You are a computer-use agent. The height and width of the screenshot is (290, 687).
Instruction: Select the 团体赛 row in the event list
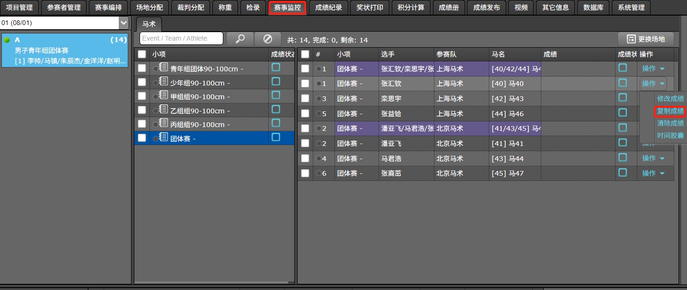click(214, 138)
